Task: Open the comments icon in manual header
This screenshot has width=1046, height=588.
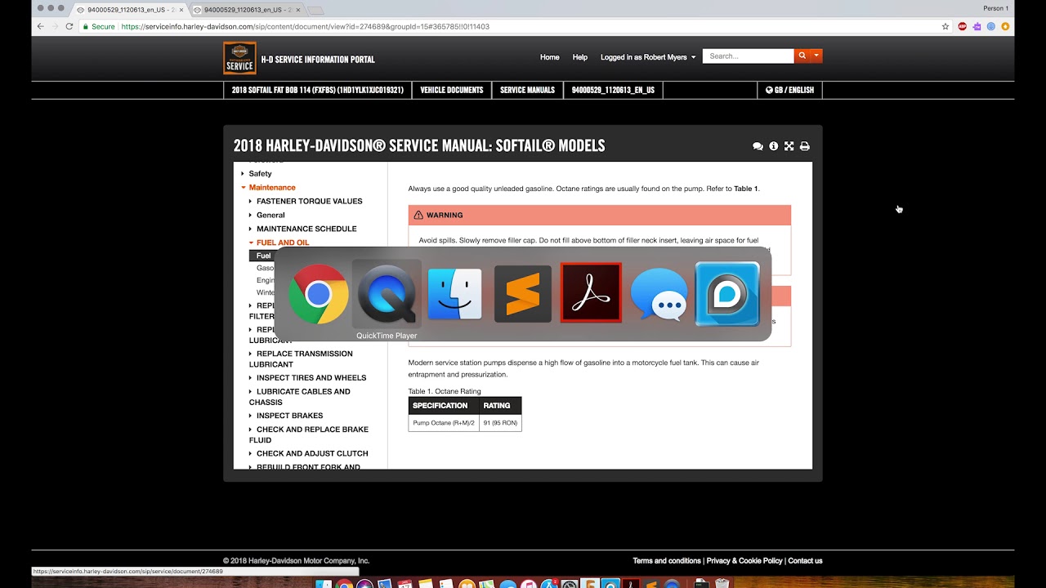Action: (x=758, y=146)
